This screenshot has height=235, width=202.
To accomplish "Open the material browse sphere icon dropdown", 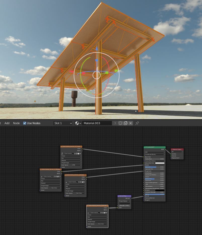I will tap(78, 123).
